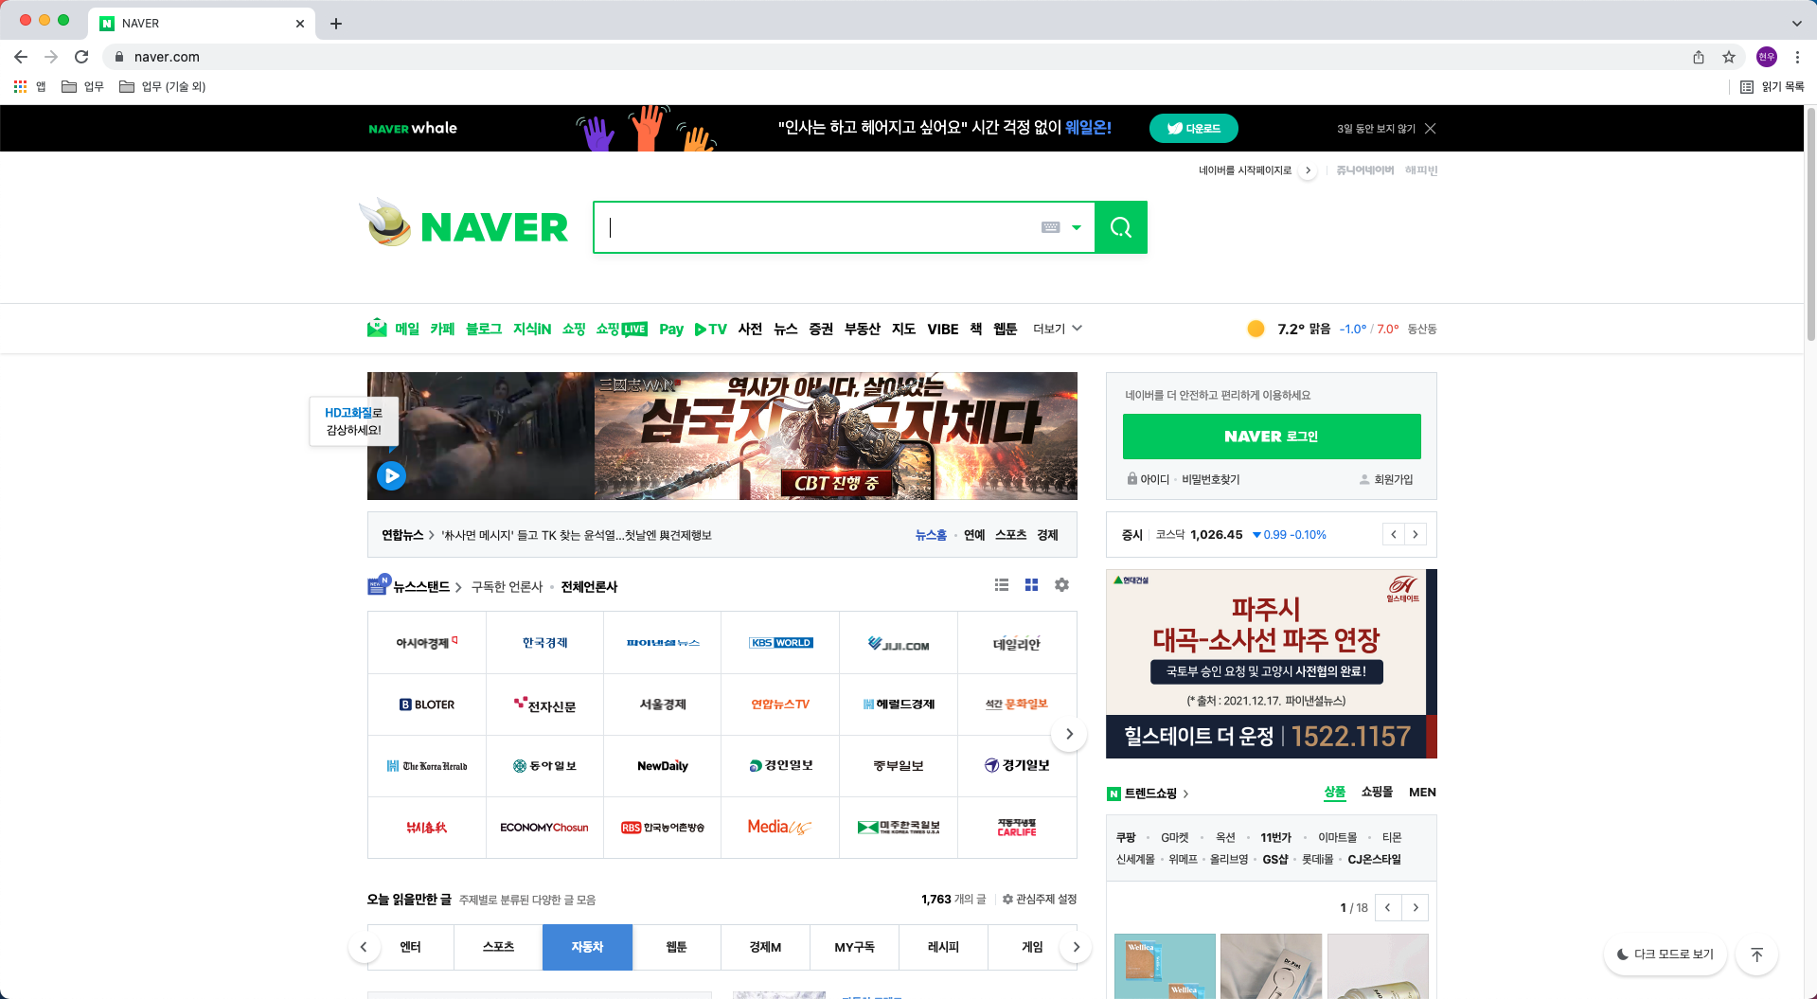Open Chrome three-dot menu

tap(1797, 57)
